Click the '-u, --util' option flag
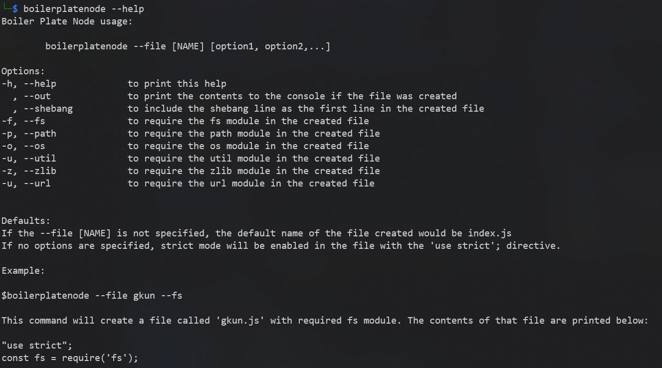The width and height of the screenshot is (662, 368). click(x=29, y=159)
